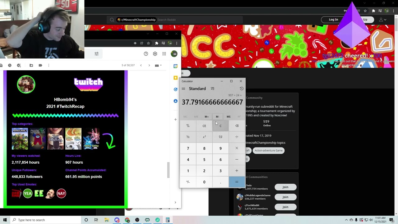Click the multiply key in Calculator
The height and width of the screenshot is (224, 398).
237,148
